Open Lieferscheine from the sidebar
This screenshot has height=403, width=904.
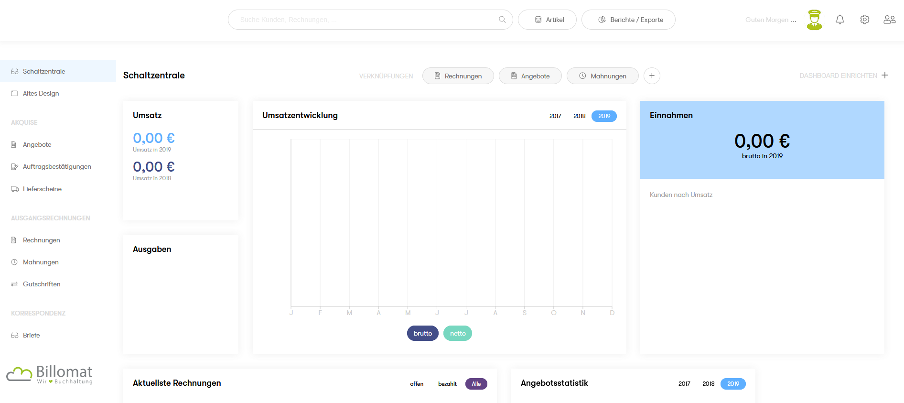click(x=42, y=189)
